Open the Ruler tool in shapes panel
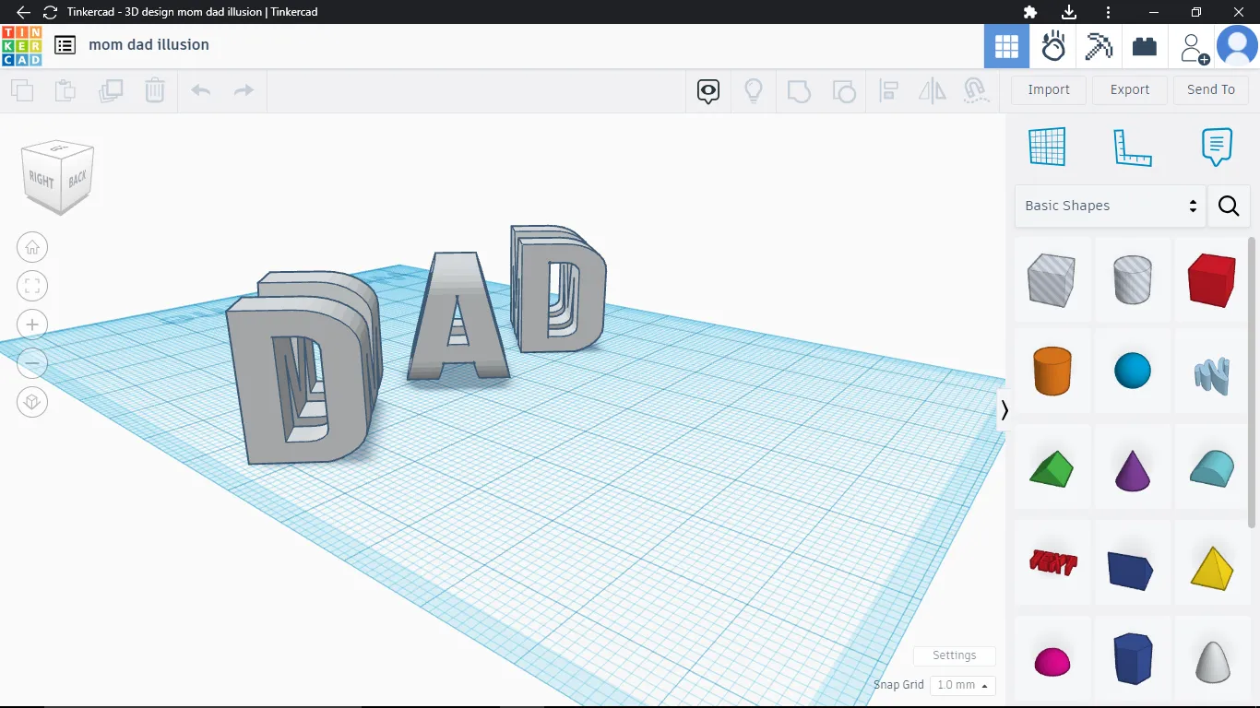 [x=1133, y=147]
